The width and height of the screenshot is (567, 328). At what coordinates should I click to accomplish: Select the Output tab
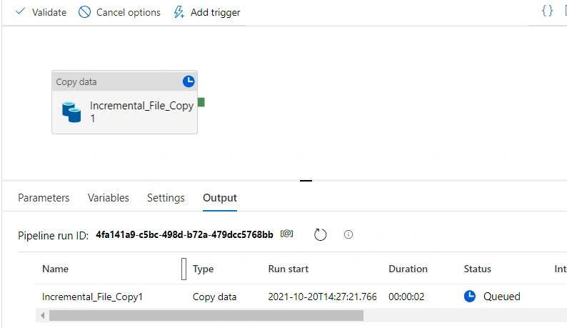coord(220,198)
